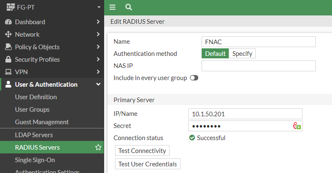Image resolution: width=332 pixels, height=173 pixels.
Task: Open the LDAP Servers menu item
Action: click(34, 135)
